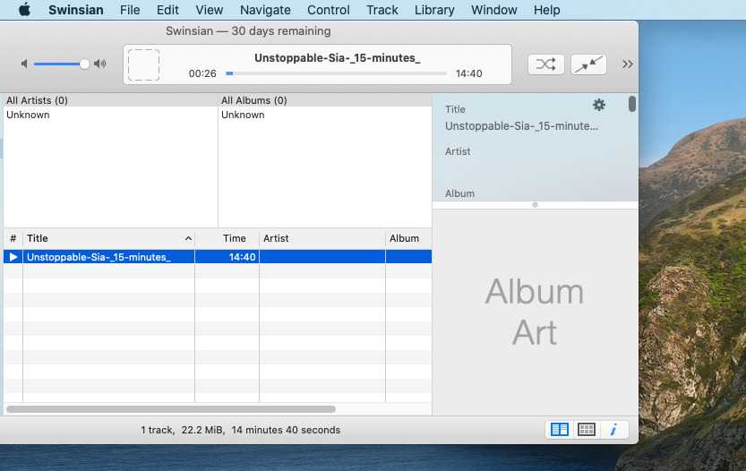Mute using the low-volume speaker icon

[25, 64]
